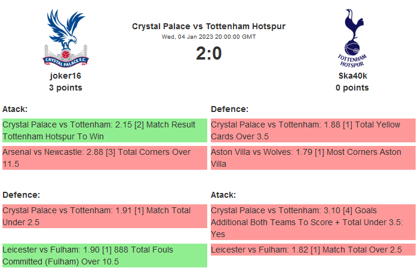Click joker16's 3 points label
This screenshot has height=274, width=418.
point(66,88)
